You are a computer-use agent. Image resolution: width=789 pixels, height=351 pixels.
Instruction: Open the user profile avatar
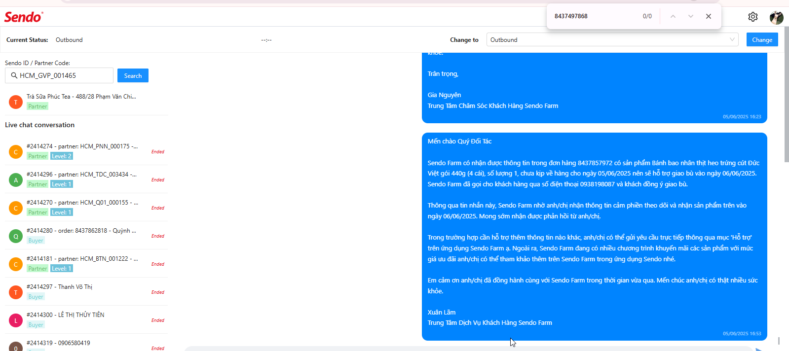click(776, 17)
